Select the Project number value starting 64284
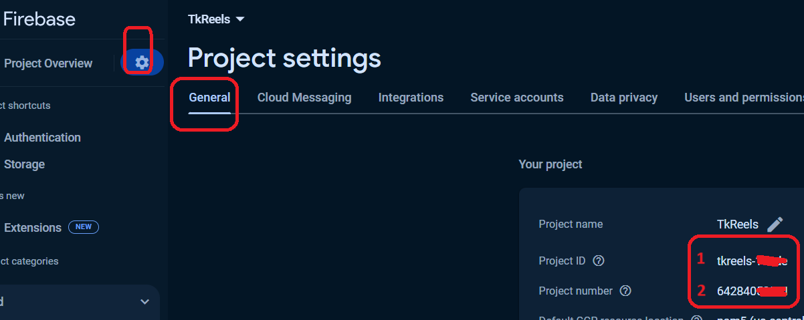Viewport: 804px width, 320px height. tap(752, 291)
